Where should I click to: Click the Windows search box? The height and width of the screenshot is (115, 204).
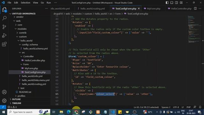[x=29, y=112]
